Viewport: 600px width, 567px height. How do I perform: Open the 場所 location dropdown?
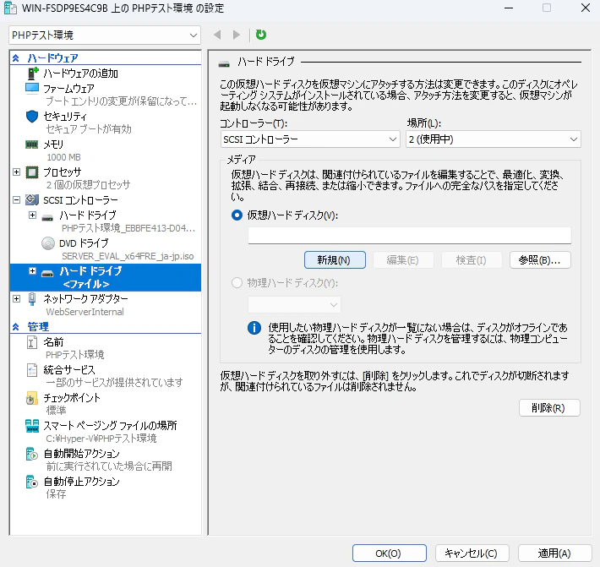tap(494, 139)
